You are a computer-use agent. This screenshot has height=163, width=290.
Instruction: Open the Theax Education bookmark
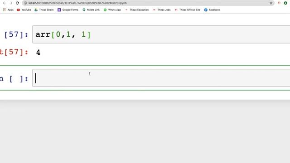(137, 10)
